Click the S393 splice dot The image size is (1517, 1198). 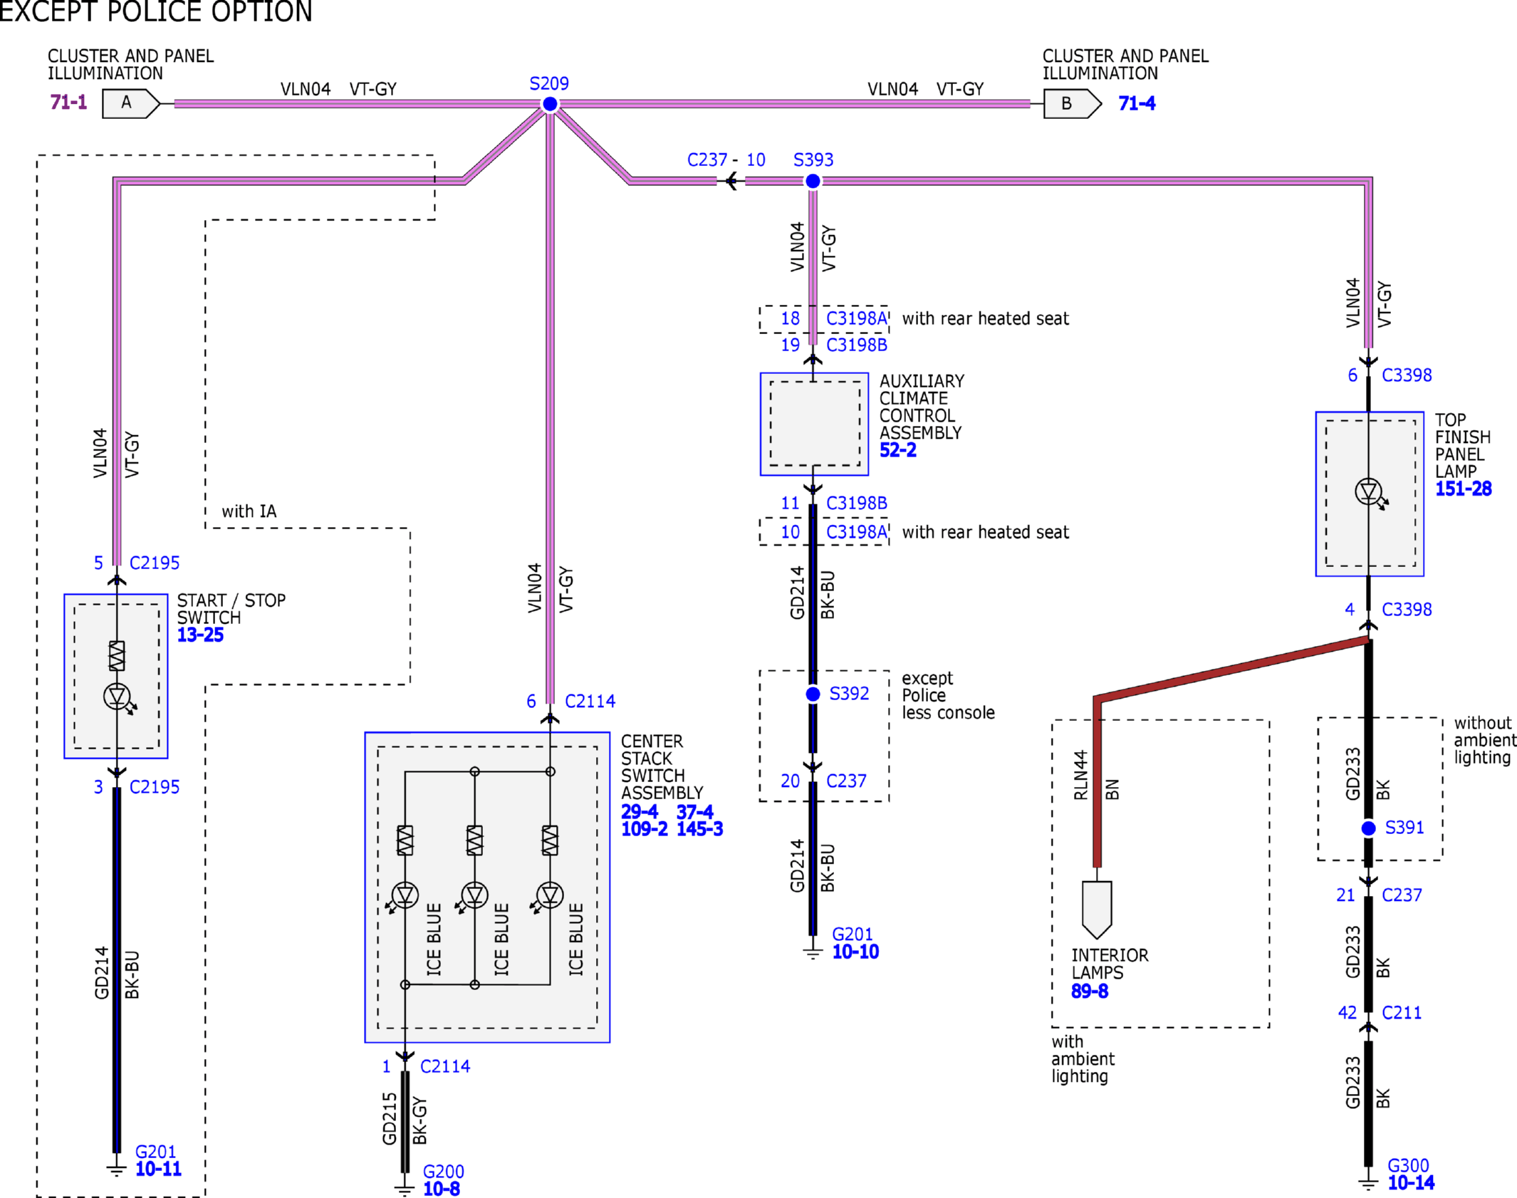[x=813, y=182]
